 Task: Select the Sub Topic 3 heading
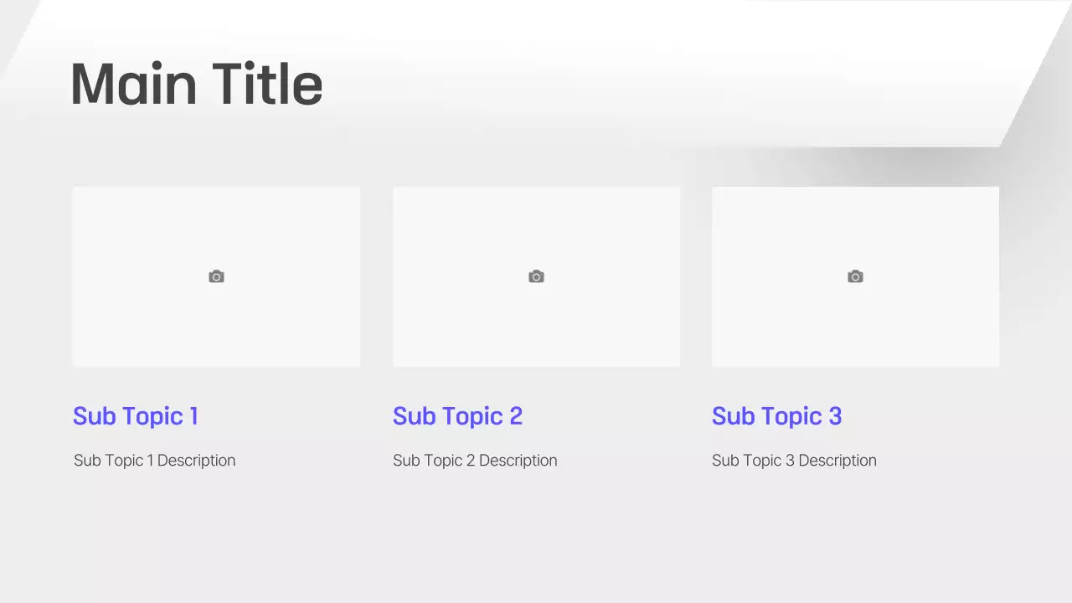tap(776, 416)
